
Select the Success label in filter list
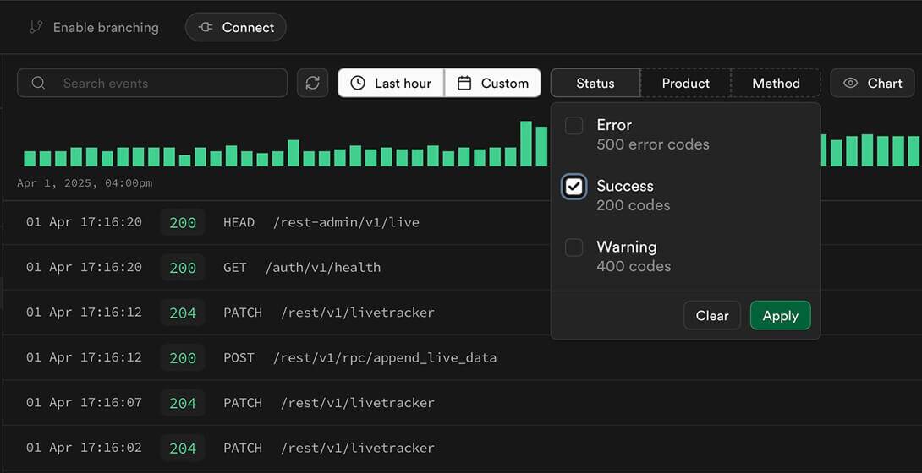click(x=625, y=186)
